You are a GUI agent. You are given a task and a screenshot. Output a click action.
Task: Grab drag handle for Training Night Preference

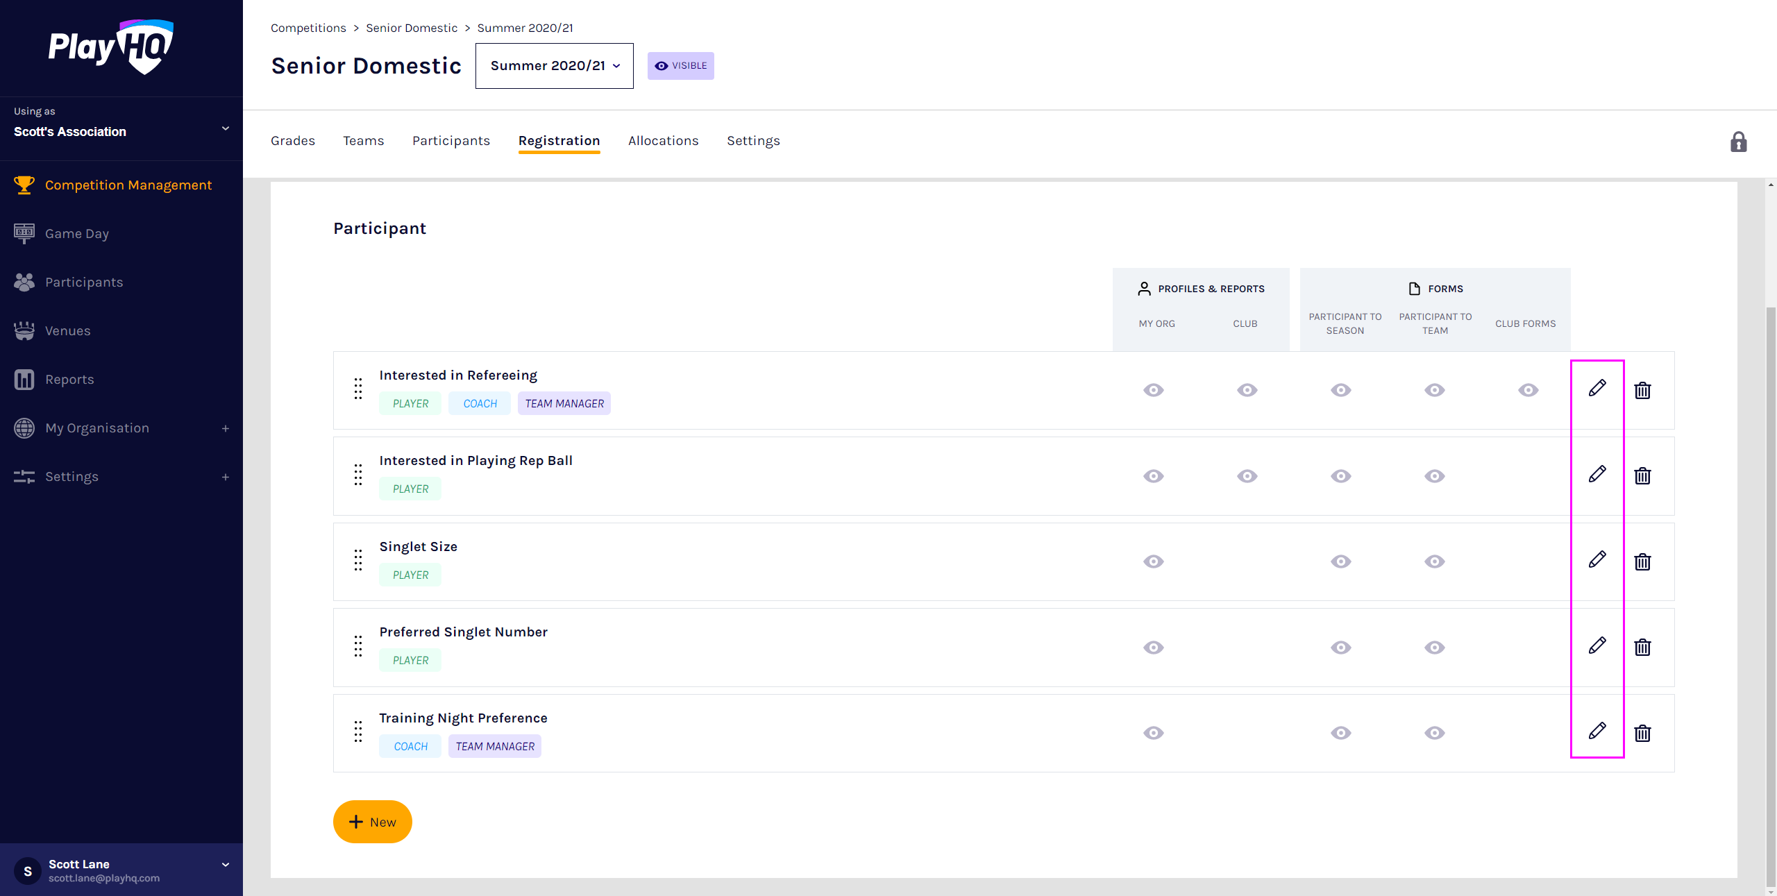point(358,732)
